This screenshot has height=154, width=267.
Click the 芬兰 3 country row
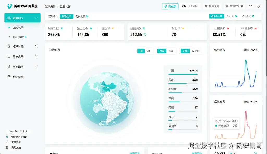183,118
